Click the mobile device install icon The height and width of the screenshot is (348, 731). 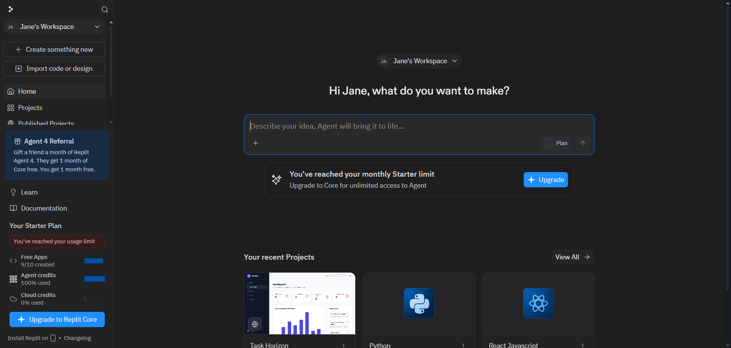pyautogui.click(x=53, y=338)
